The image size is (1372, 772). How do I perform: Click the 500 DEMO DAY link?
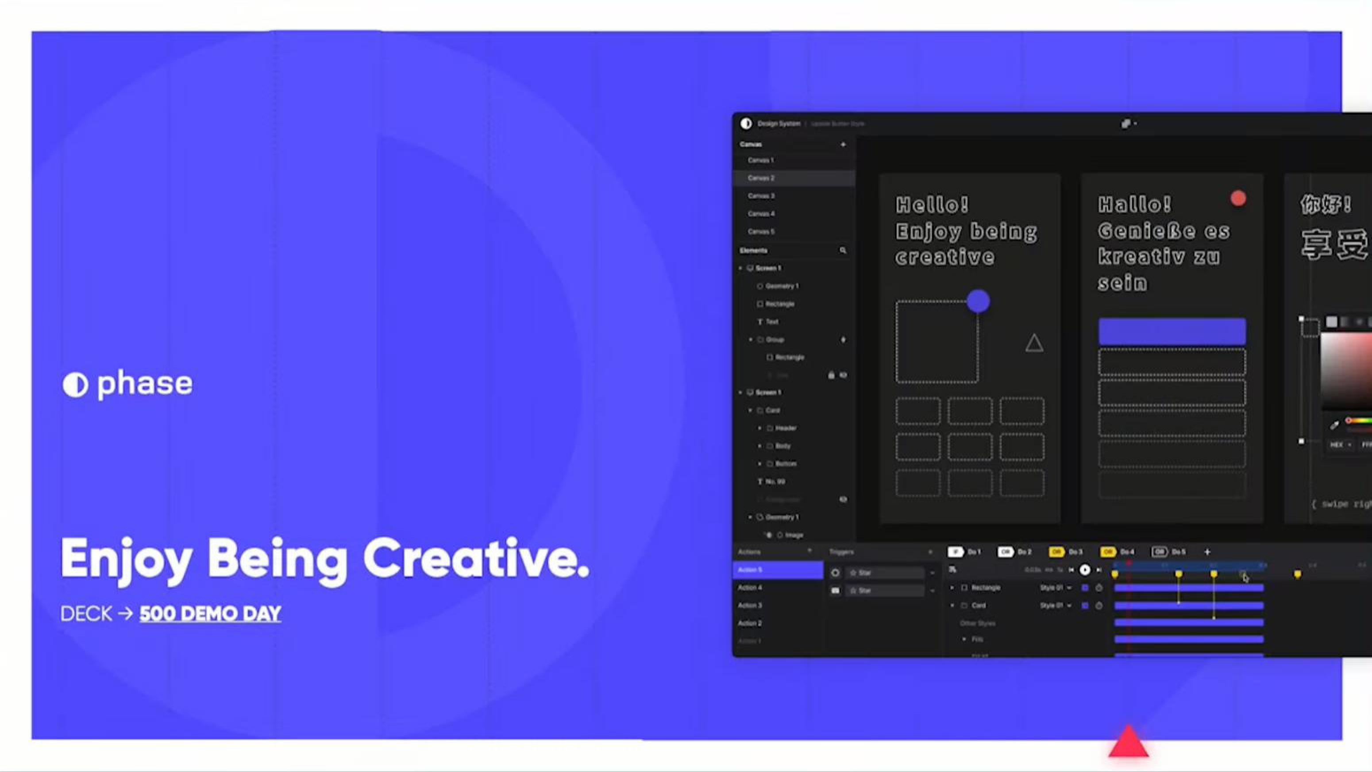(x=210, y=614)
